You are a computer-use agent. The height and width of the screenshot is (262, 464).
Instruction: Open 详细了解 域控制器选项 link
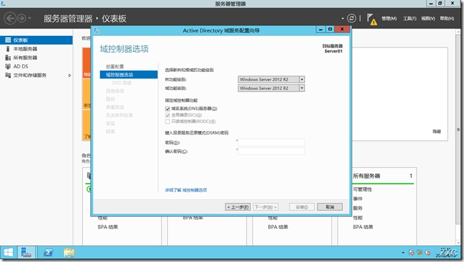pos(186,190)
